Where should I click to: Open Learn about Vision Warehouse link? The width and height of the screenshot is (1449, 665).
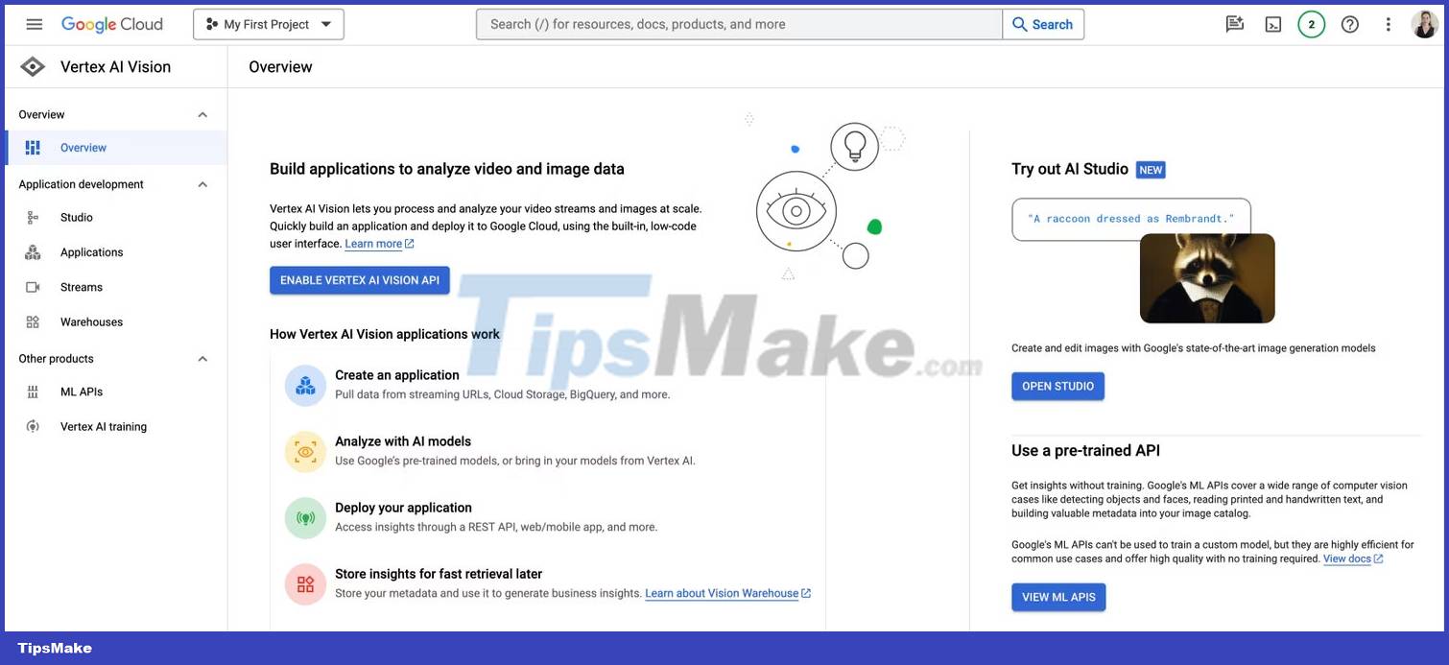[722, 593]
